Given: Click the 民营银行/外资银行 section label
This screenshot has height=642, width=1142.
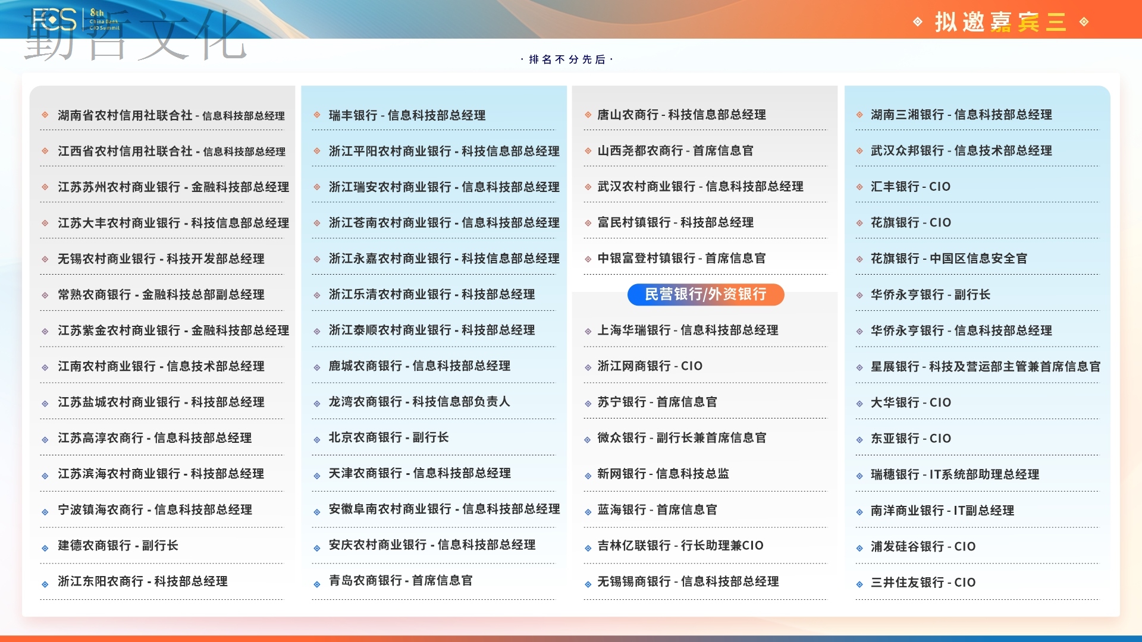Looking at the screenshot, I should [x=705, y=294].
